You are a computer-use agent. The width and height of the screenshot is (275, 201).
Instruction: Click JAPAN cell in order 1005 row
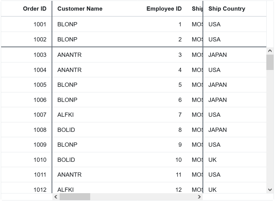coord(217,85)
